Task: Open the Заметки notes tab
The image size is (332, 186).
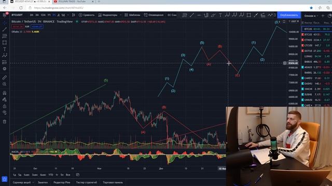Action: point(43,182)
